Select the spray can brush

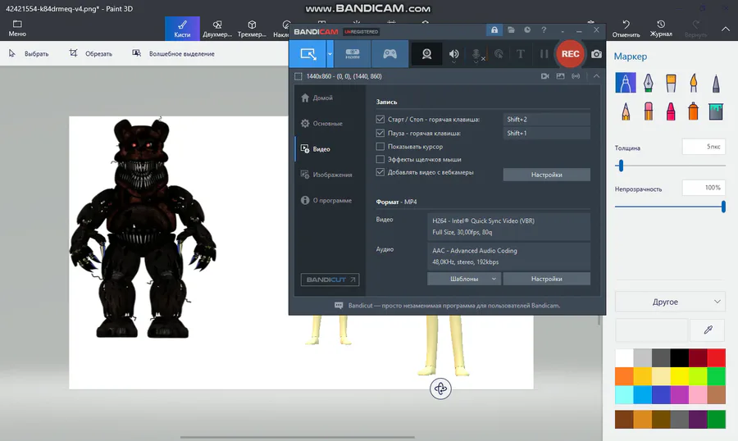point(693,111)
